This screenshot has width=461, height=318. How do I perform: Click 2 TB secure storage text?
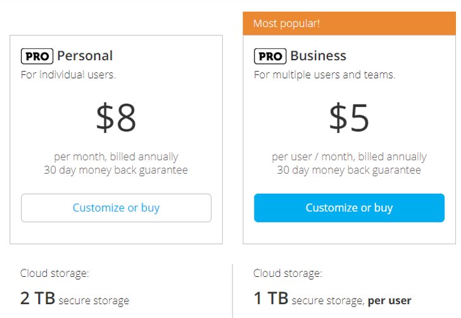(75, 298)
